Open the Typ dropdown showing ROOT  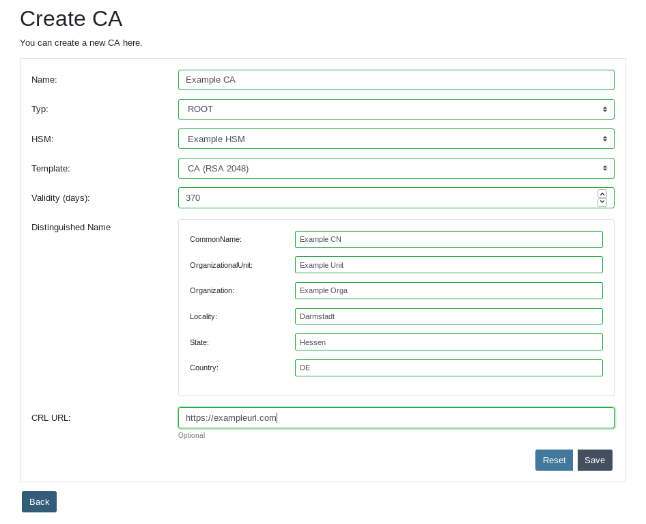396,109
